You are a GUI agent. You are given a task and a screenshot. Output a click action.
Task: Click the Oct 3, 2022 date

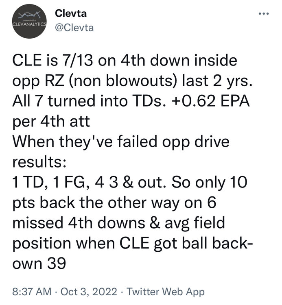(x=89, y=292)
